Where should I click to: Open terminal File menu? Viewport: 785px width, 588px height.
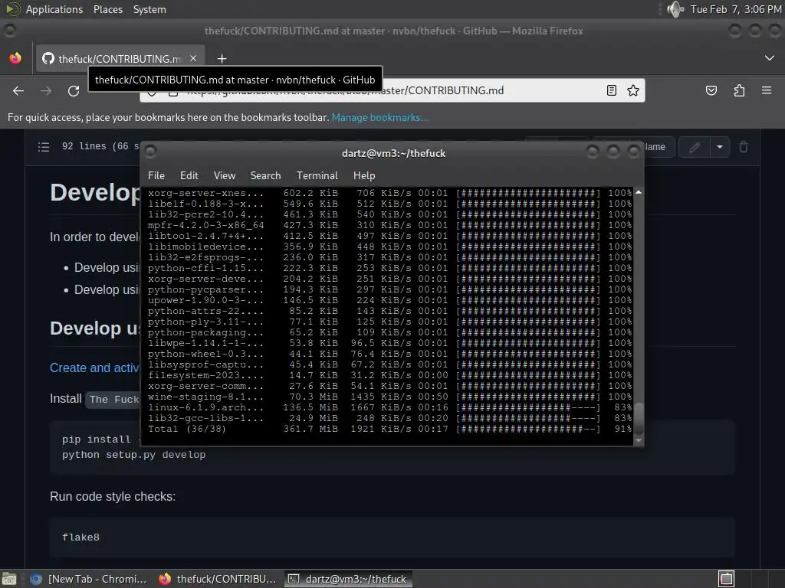coord(156,175)
